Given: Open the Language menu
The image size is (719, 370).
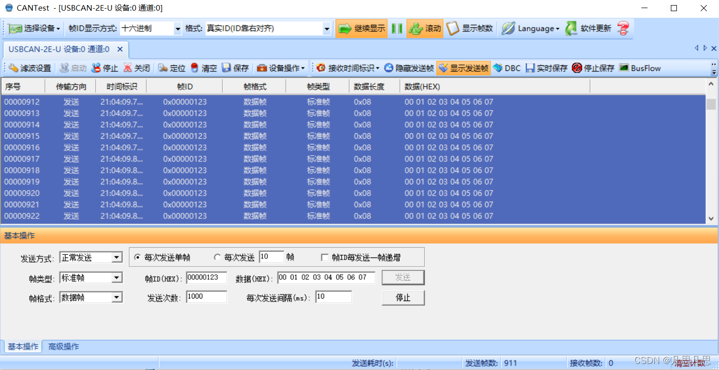Looking at the screenshot, I should point(531,28).
